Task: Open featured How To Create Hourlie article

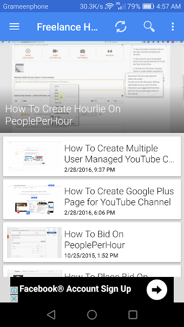Action: click(x=92, y=86)
